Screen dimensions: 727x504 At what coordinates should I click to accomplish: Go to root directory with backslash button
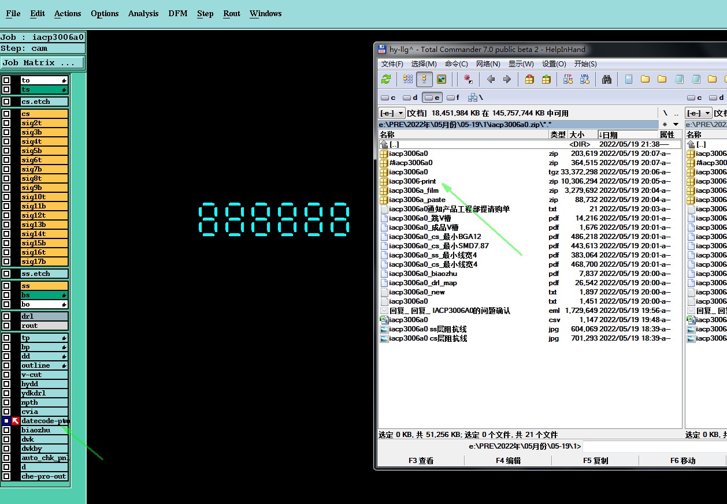665,113
